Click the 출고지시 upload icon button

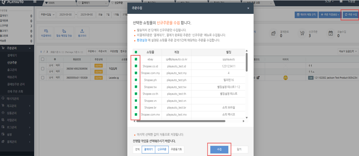(82, 33)
